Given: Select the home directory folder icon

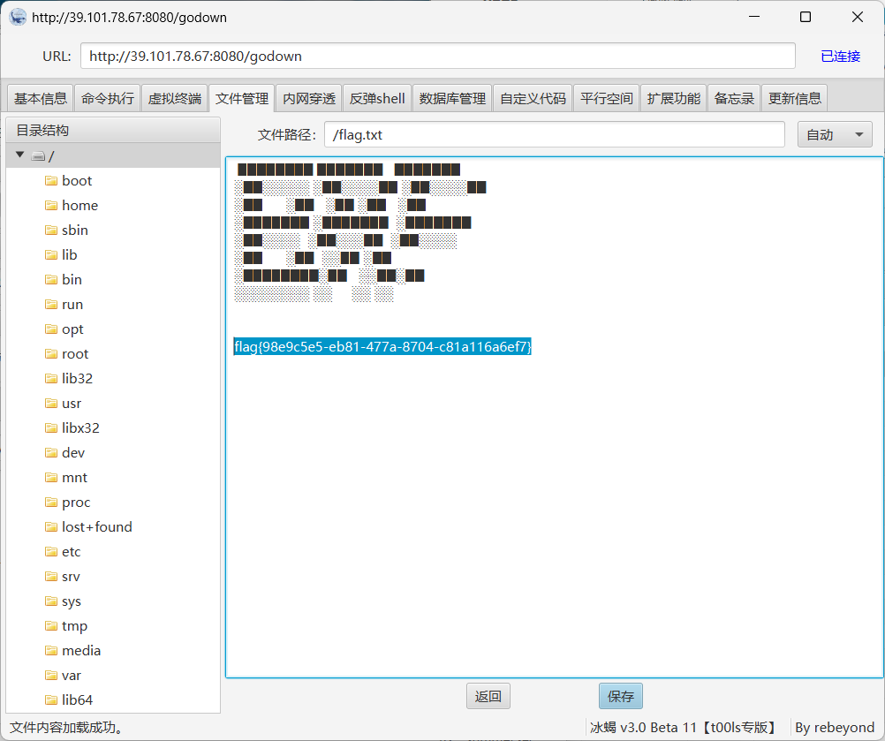Looking at the screenshot, I should point(53,205).
